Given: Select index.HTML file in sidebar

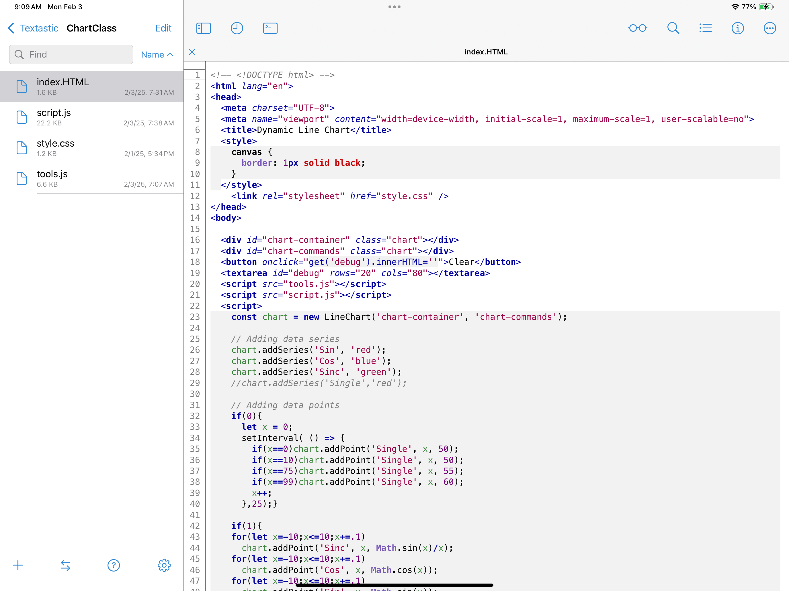Looking at the screenshot, I should tap(92, 86).
